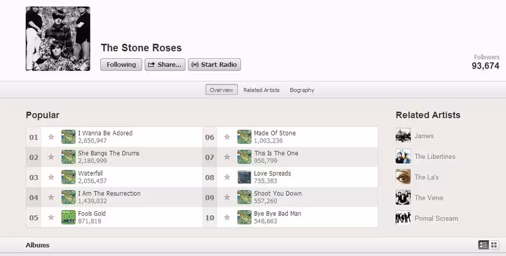Click album art for Made Of Stone

click(244, 137)
